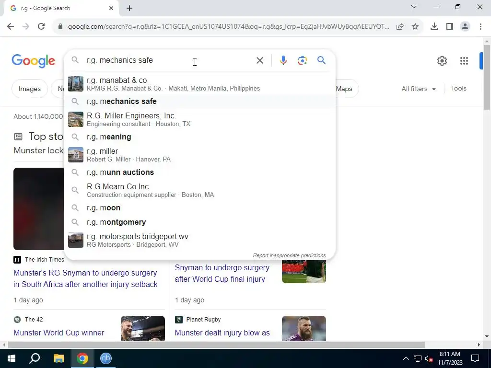This screenshot has height=368, width=491.
Task: Open the Google apps grid
Action: [464, 61]
